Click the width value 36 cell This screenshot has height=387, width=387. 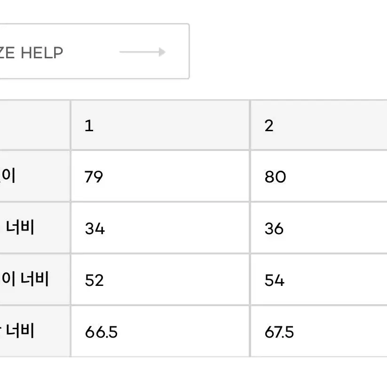[x=319, y=228]
